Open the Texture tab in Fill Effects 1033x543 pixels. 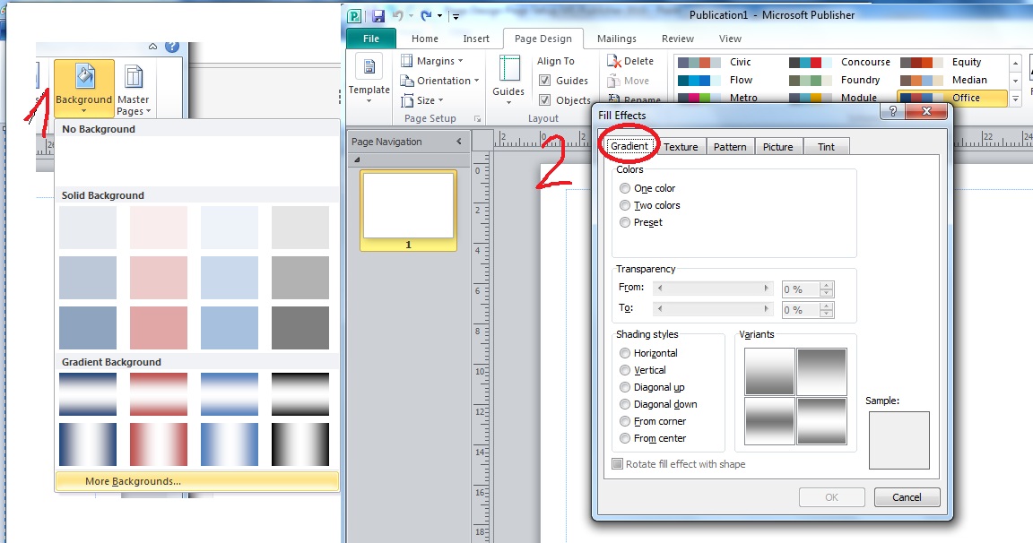(x=681, y=146)
